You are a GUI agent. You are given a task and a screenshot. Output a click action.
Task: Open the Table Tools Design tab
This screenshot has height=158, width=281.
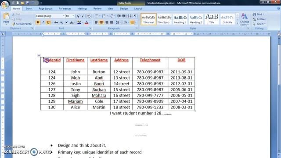[124, 9]
